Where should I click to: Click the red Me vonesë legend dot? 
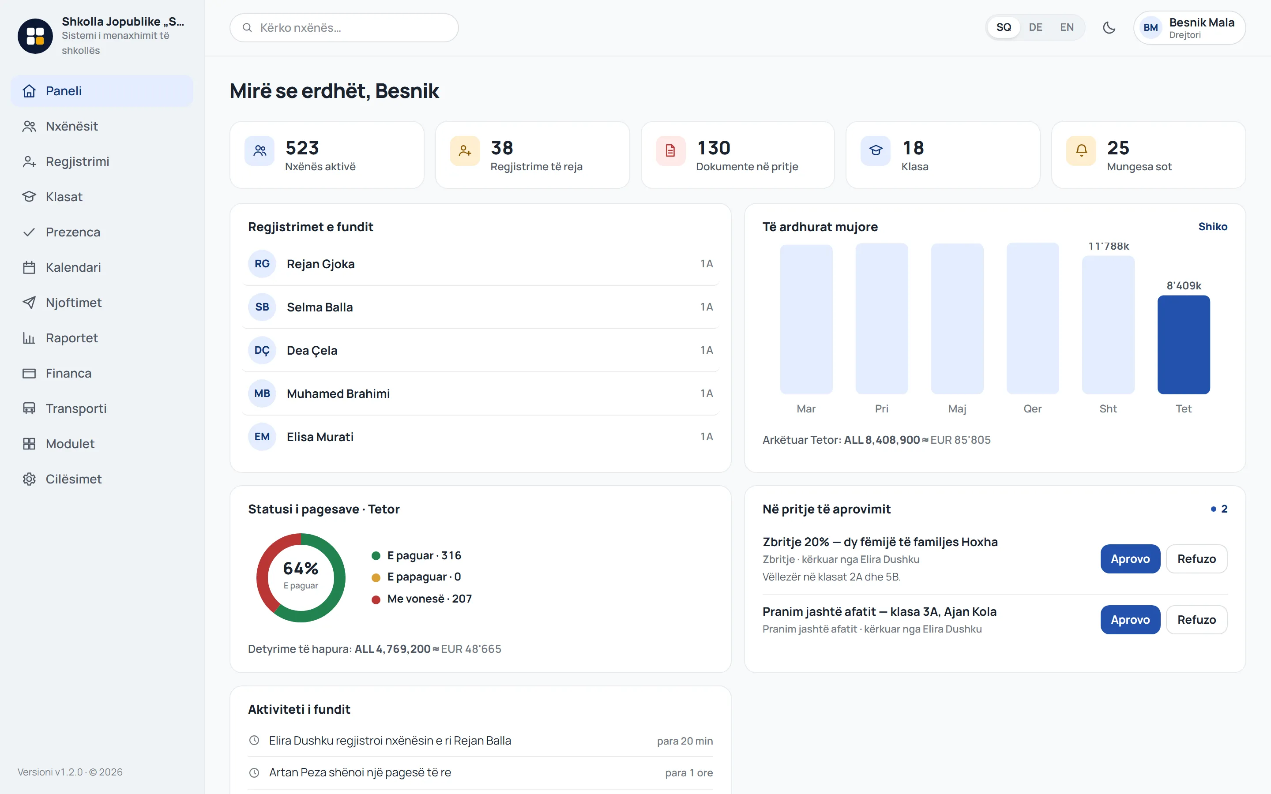pyautogui.click(x=376, y=599)
